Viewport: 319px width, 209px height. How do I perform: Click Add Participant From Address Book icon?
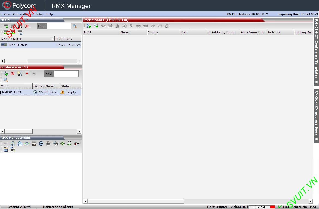[x=96, y=26]
